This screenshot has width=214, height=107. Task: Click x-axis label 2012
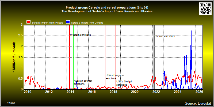[x=49, y=91]
